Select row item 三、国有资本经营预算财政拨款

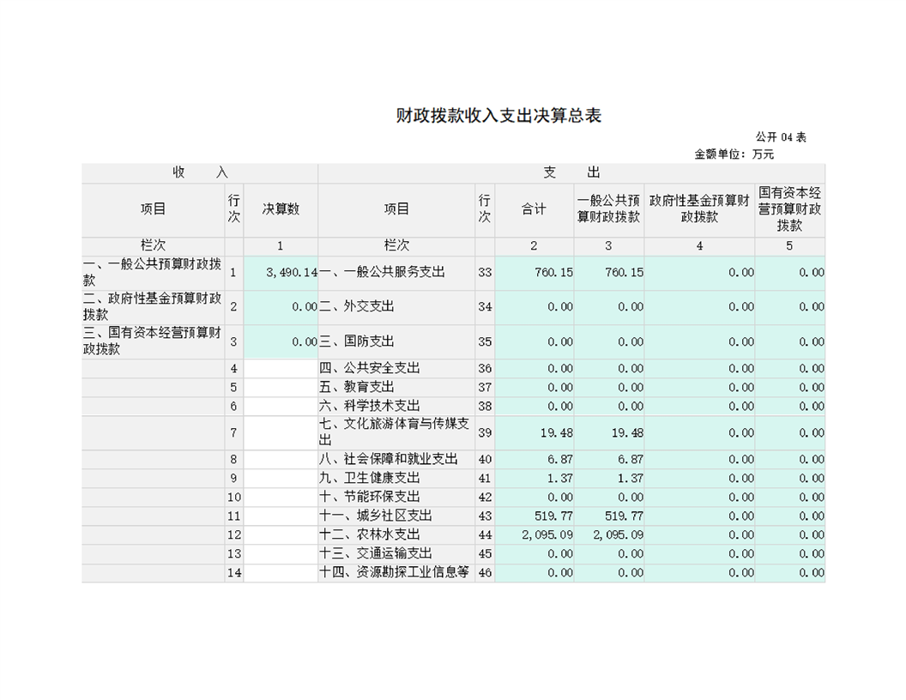pos(153,341)
